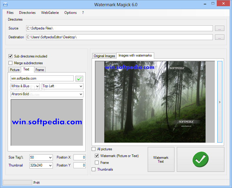
Task: Browse for Destination directory with ellipsis button
Action: pyautogui.click(x=220, y=37)
